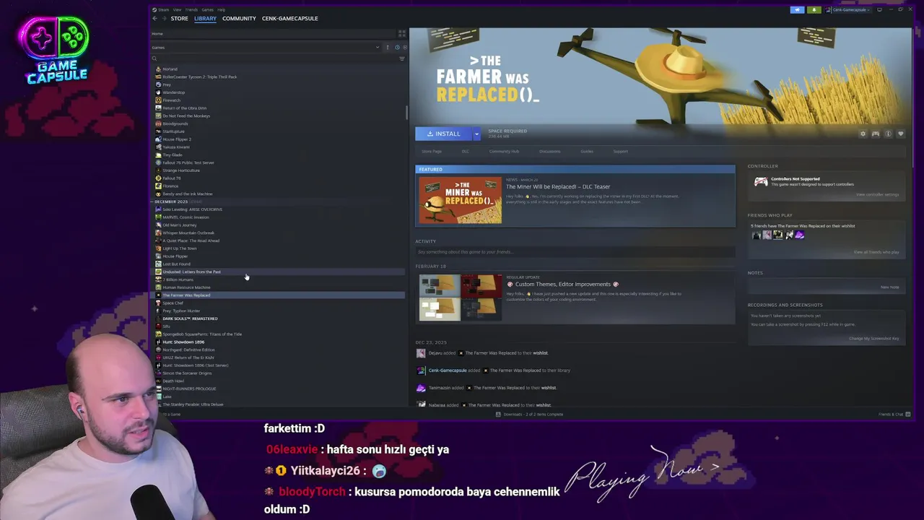Screen dimensions: 924x520
Task: Open the Games collection dropdown
Action: coord(265,48)
